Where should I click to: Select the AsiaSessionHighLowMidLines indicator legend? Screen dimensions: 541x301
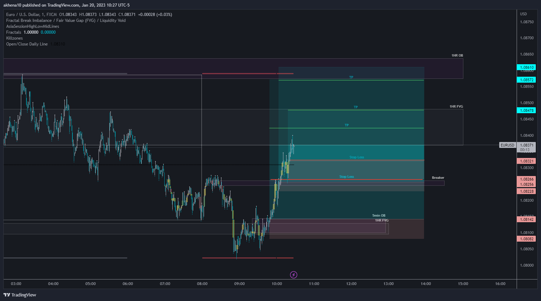[x=33, y=26]
